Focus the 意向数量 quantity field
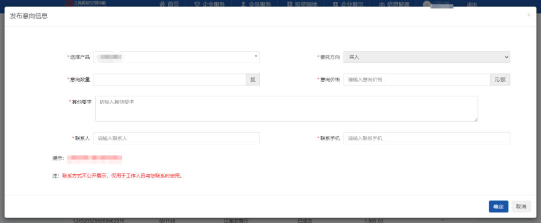 coord(169,80)
